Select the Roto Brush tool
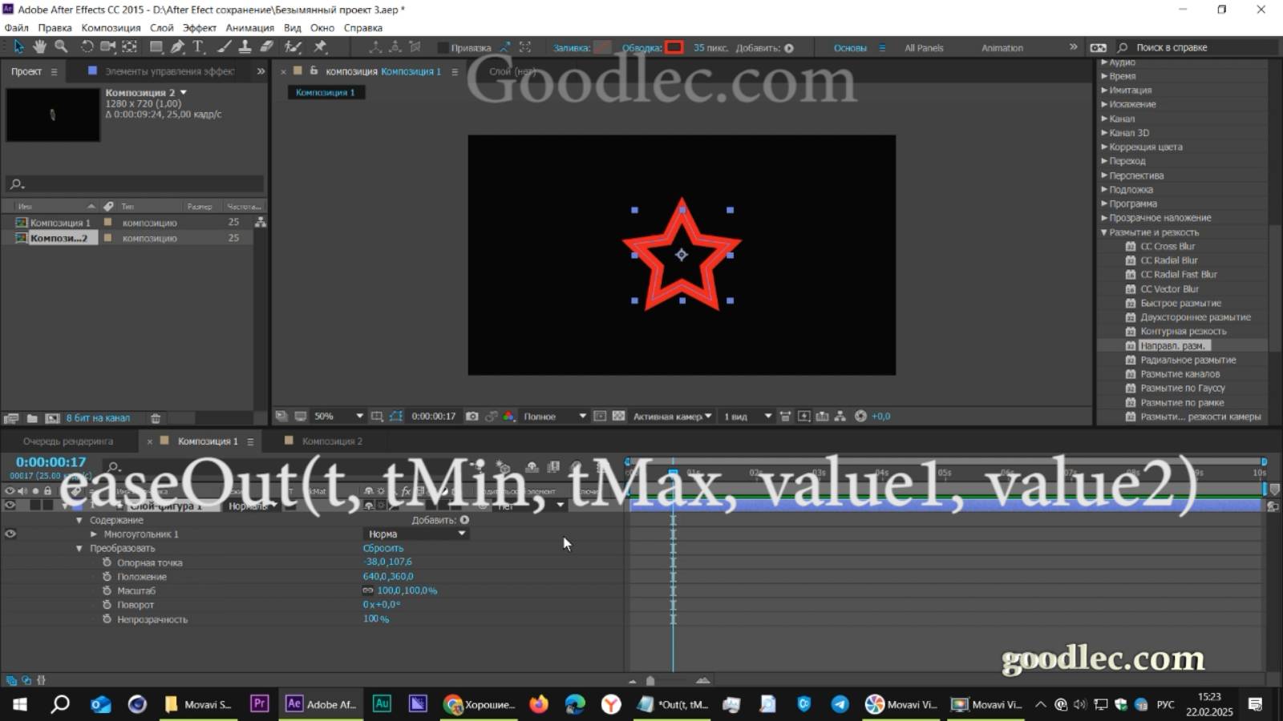The image size is (1283, 721). pyautogui.click(x=293, y=47)
